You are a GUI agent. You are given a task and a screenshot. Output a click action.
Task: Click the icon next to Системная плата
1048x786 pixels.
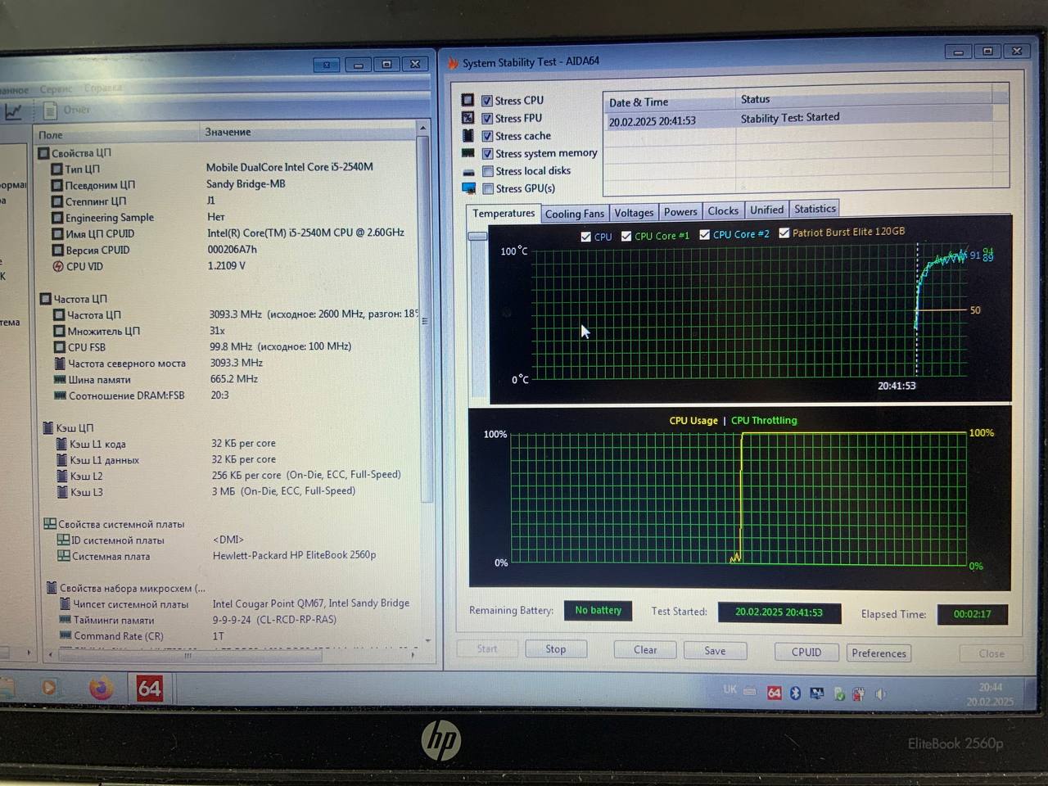pyautogui.click(x=63, y=556)
